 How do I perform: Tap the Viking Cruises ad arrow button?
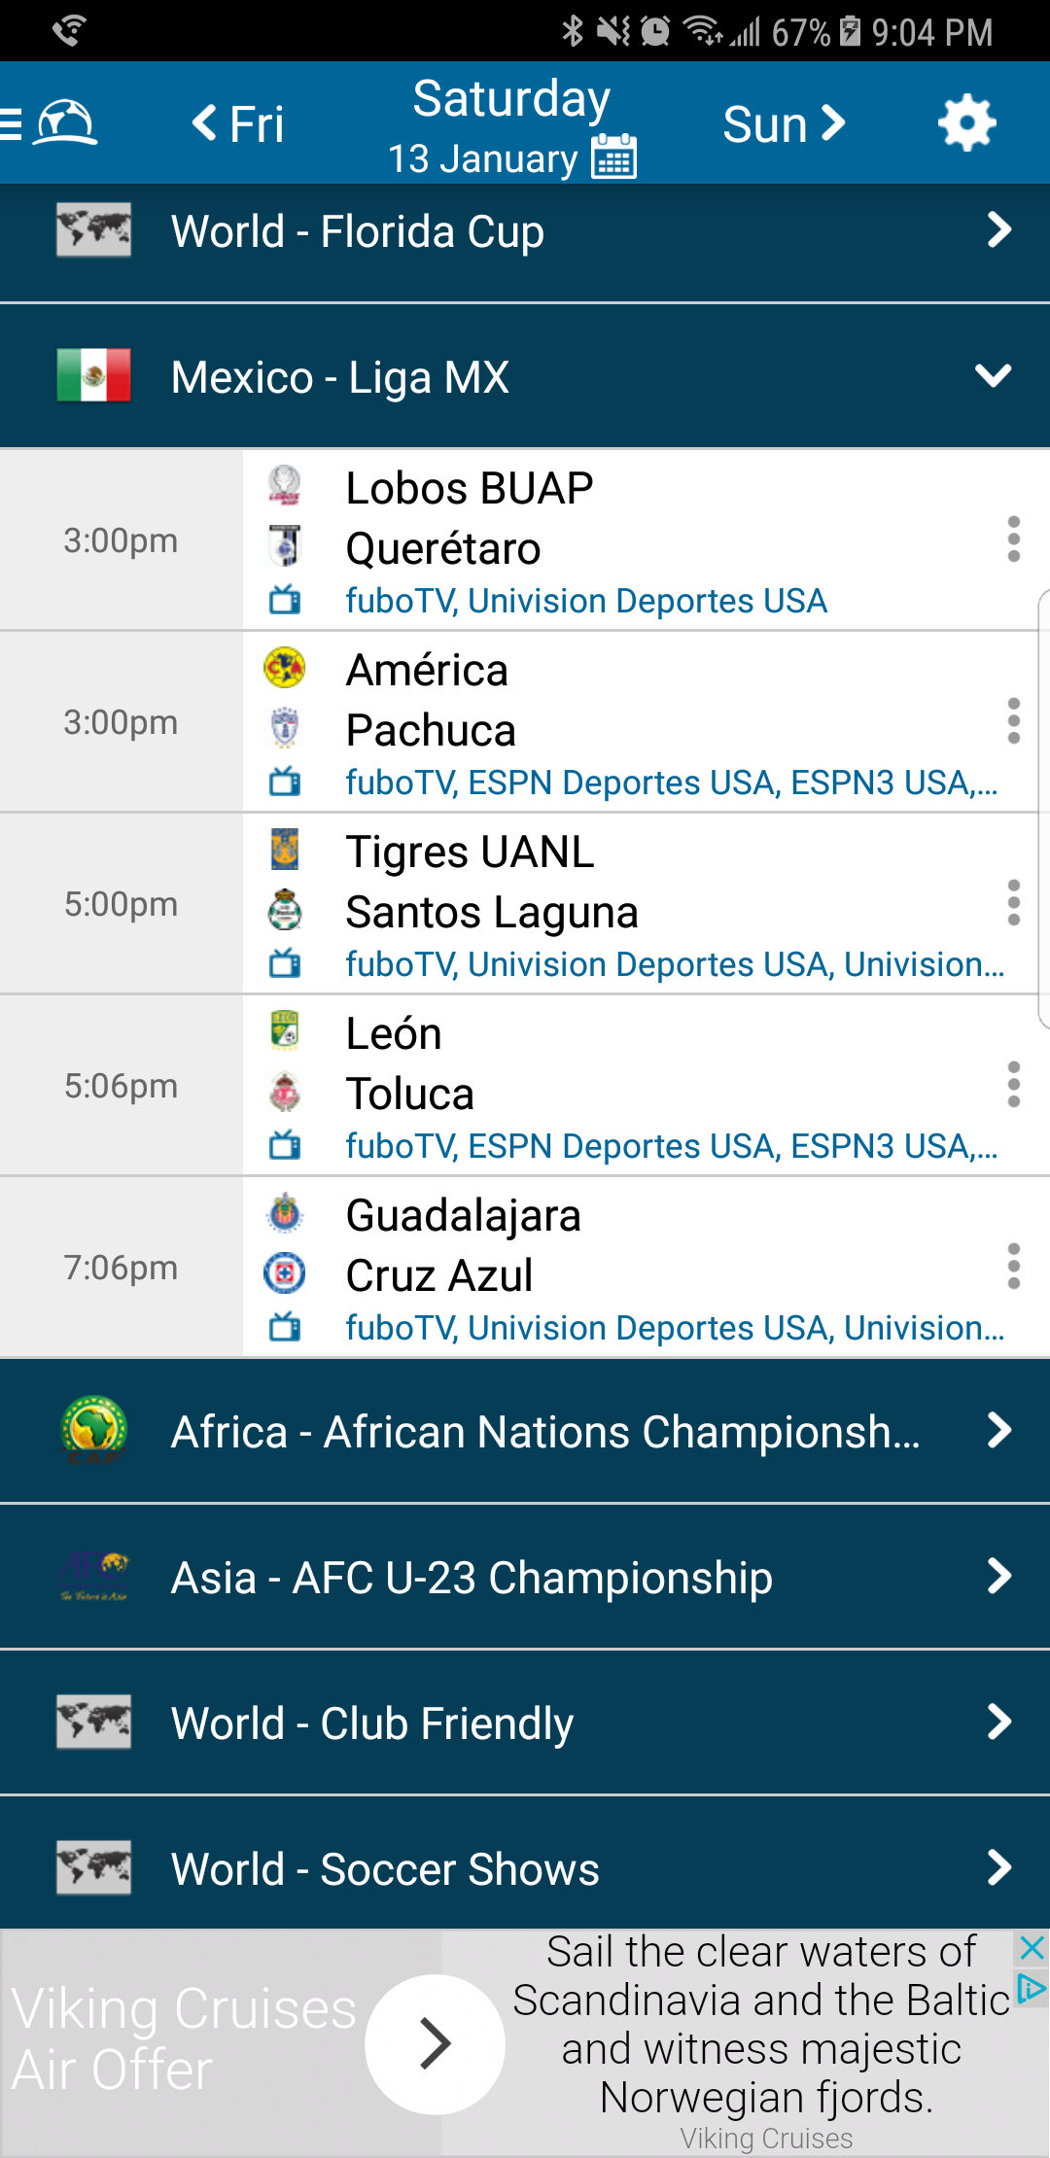[x=435, y=2043]
